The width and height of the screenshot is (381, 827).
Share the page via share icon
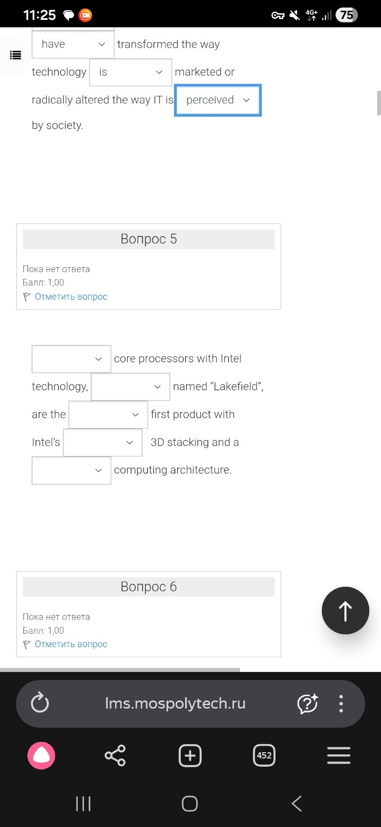point(115,755)
